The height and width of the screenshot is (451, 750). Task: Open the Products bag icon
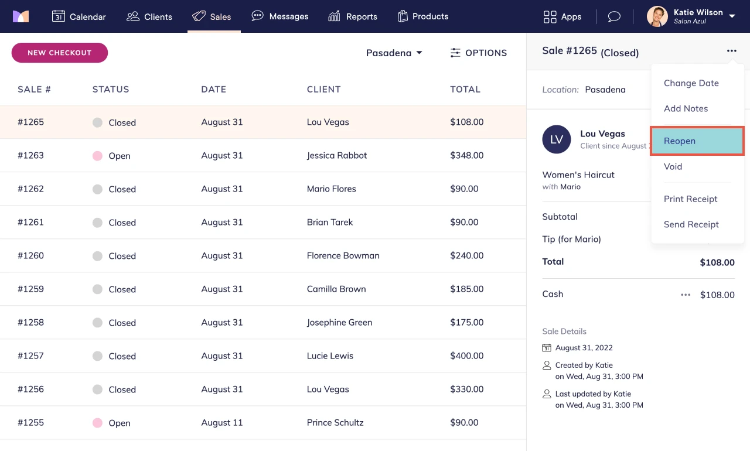pos(403,16)
